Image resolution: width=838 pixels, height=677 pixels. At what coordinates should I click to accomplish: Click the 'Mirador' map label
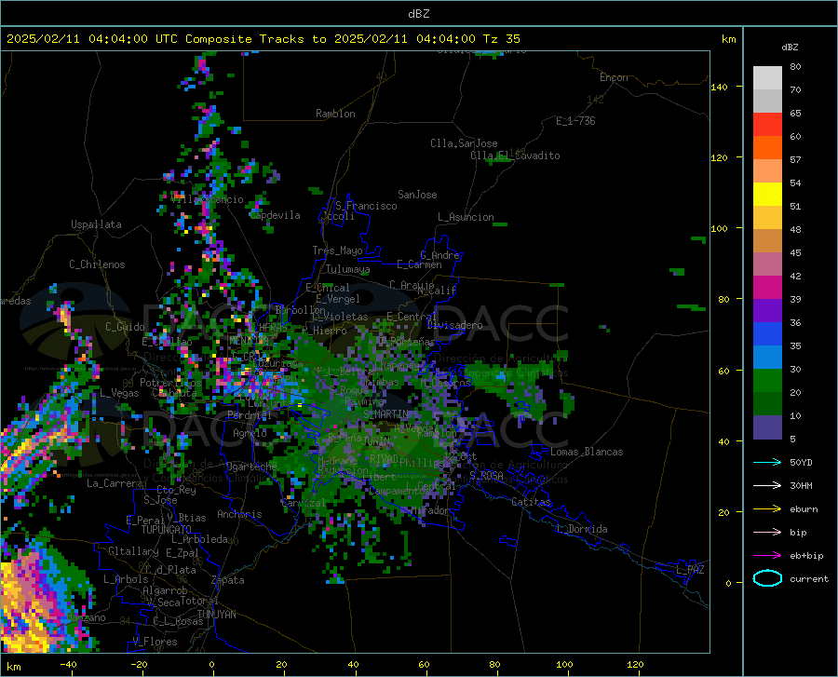tap(430, 510)
